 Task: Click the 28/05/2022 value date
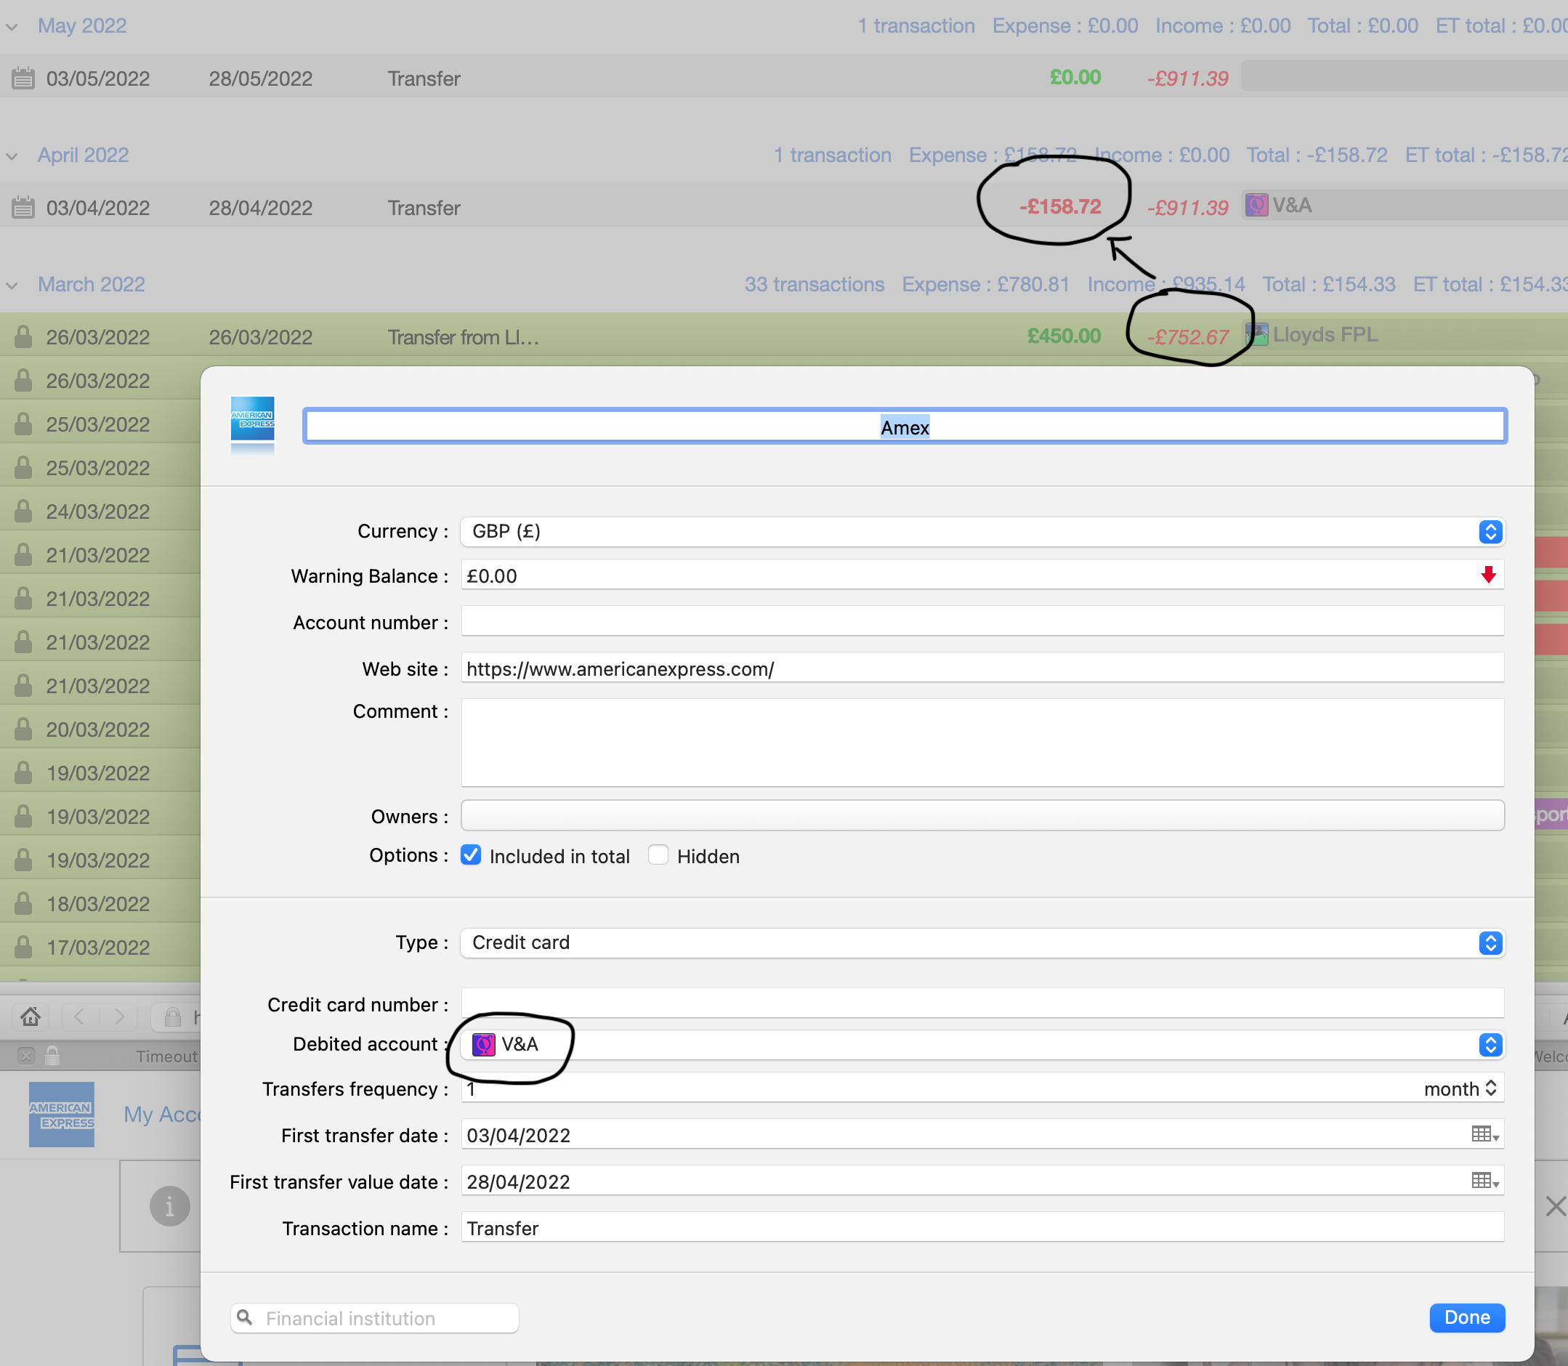[261, 78]
